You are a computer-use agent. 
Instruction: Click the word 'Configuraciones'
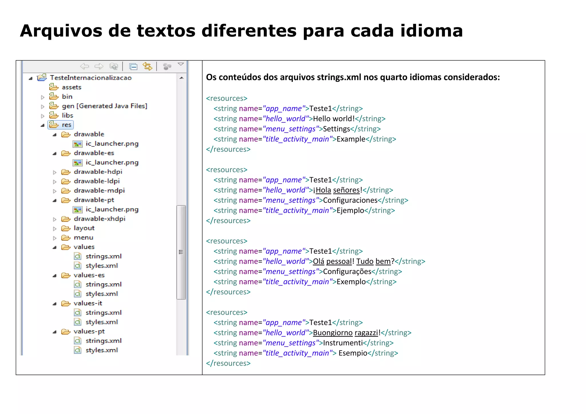[350, 200]
